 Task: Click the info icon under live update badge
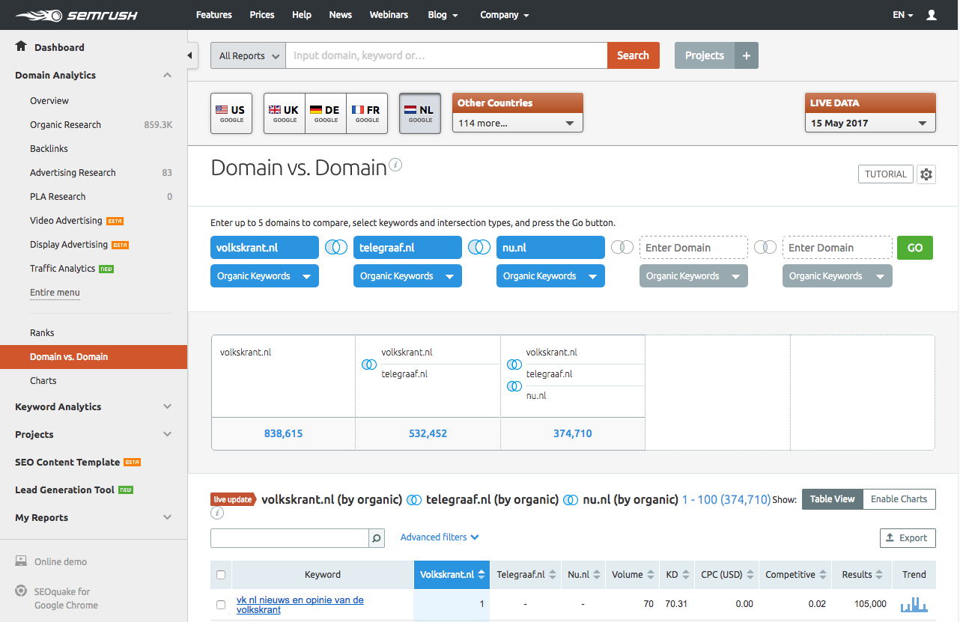(x=217, y=513)
